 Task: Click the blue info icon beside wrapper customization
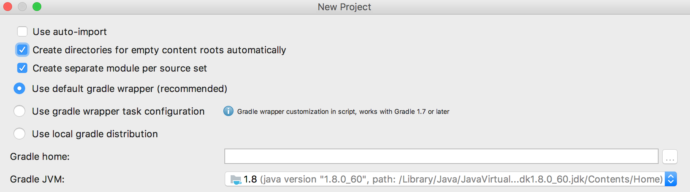click(228, 111)
